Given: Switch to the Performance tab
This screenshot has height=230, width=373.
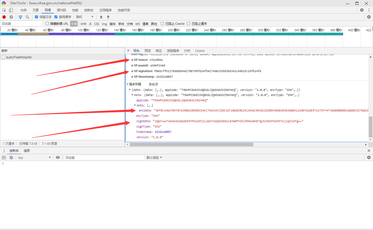Looking at the screenshot, I should 75,10.
